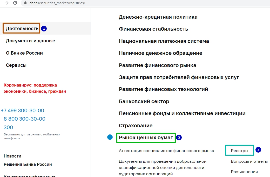Select Документы и данные in sidebar
Screen dimensions: 270x177
tap(30, 41)
